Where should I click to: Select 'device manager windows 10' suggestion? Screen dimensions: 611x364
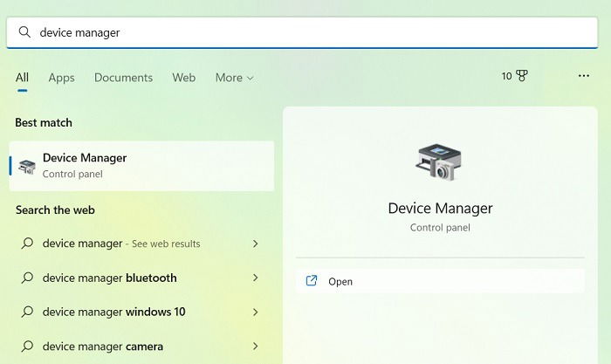point(141,312)
